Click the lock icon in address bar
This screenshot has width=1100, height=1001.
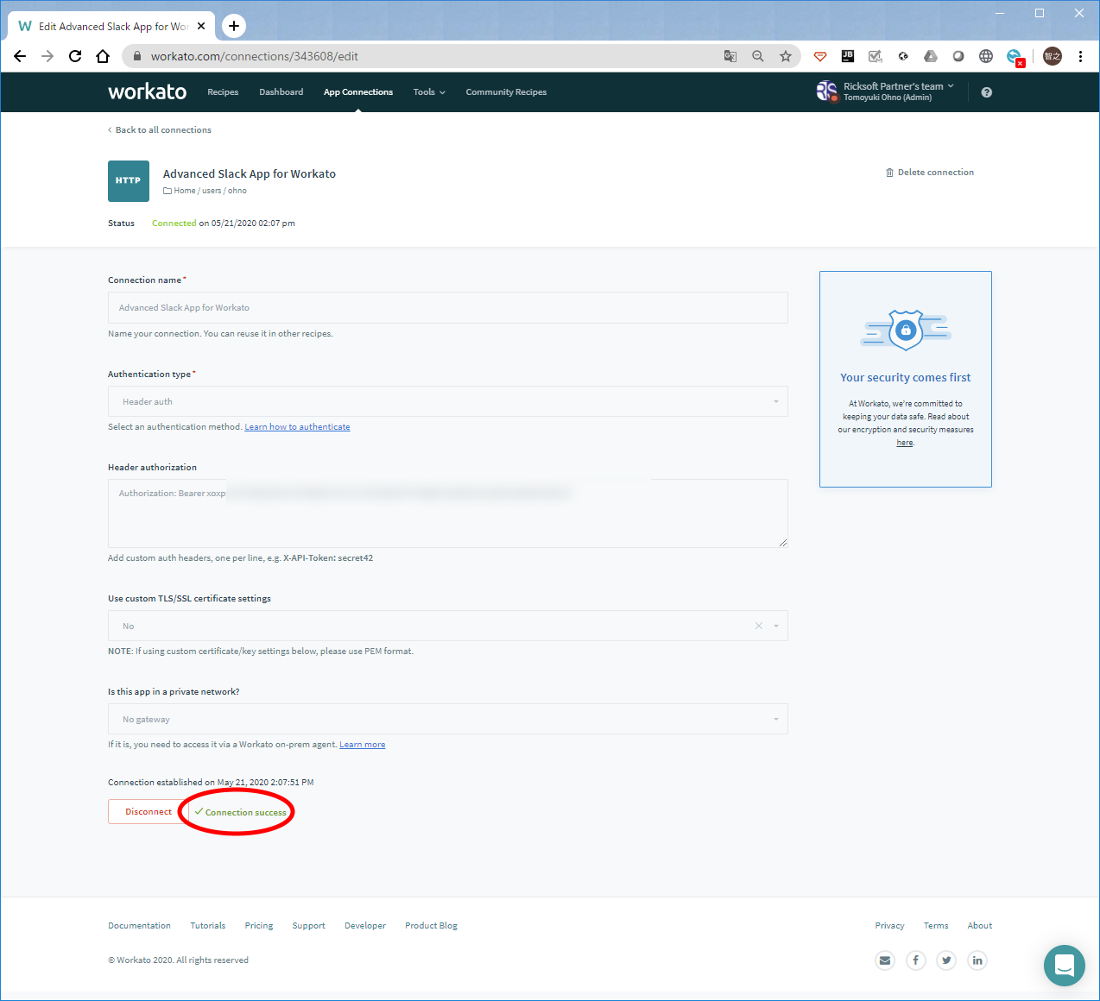click(136, 56)
